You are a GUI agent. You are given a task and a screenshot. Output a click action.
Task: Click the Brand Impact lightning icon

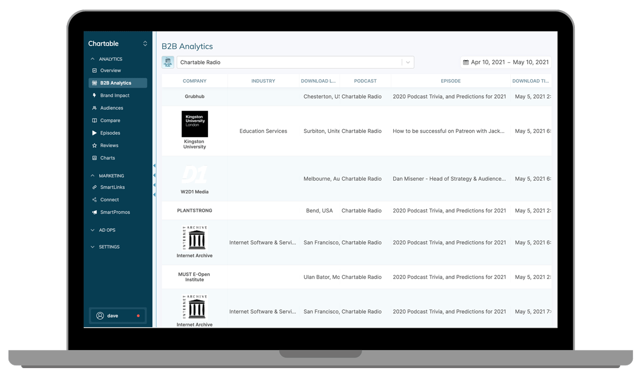[x=94, y=96]
